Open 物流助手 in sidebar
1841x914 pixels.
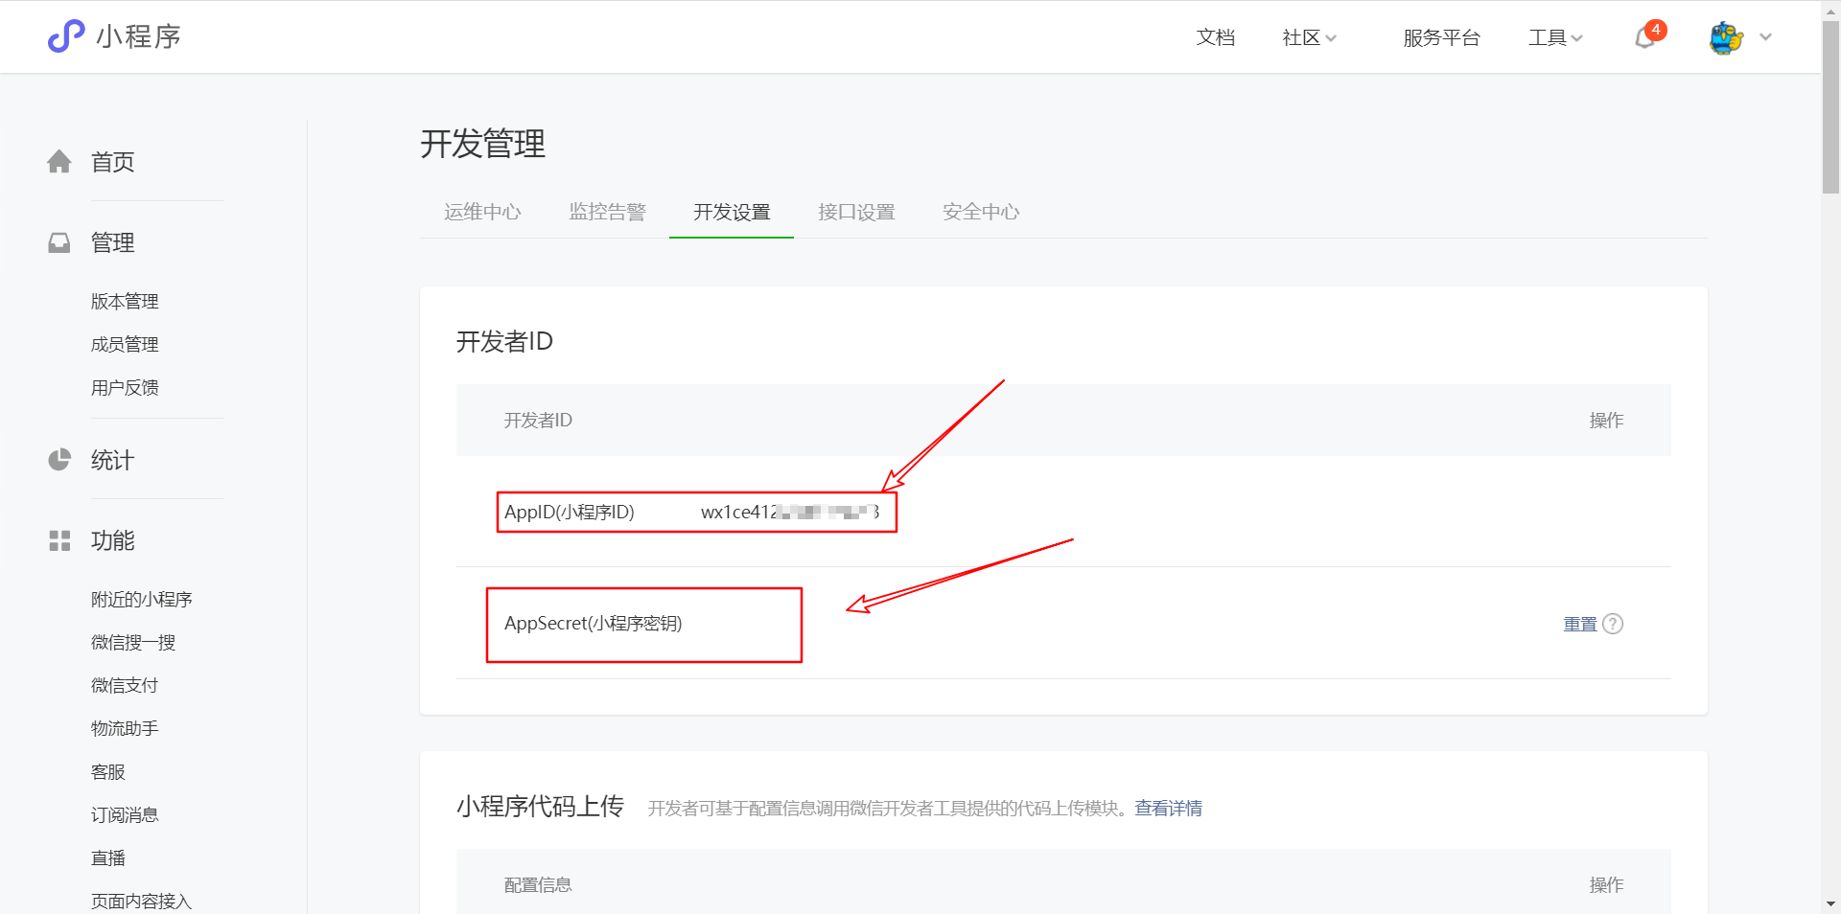125,728
